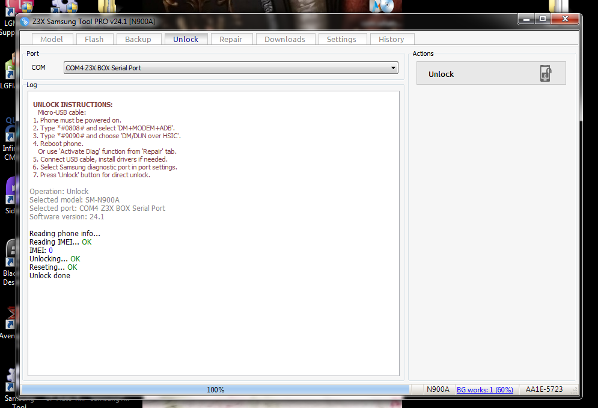Click the 'Unlock done' log line
Screen dimensions: 598x408
(x=50, y=276)
